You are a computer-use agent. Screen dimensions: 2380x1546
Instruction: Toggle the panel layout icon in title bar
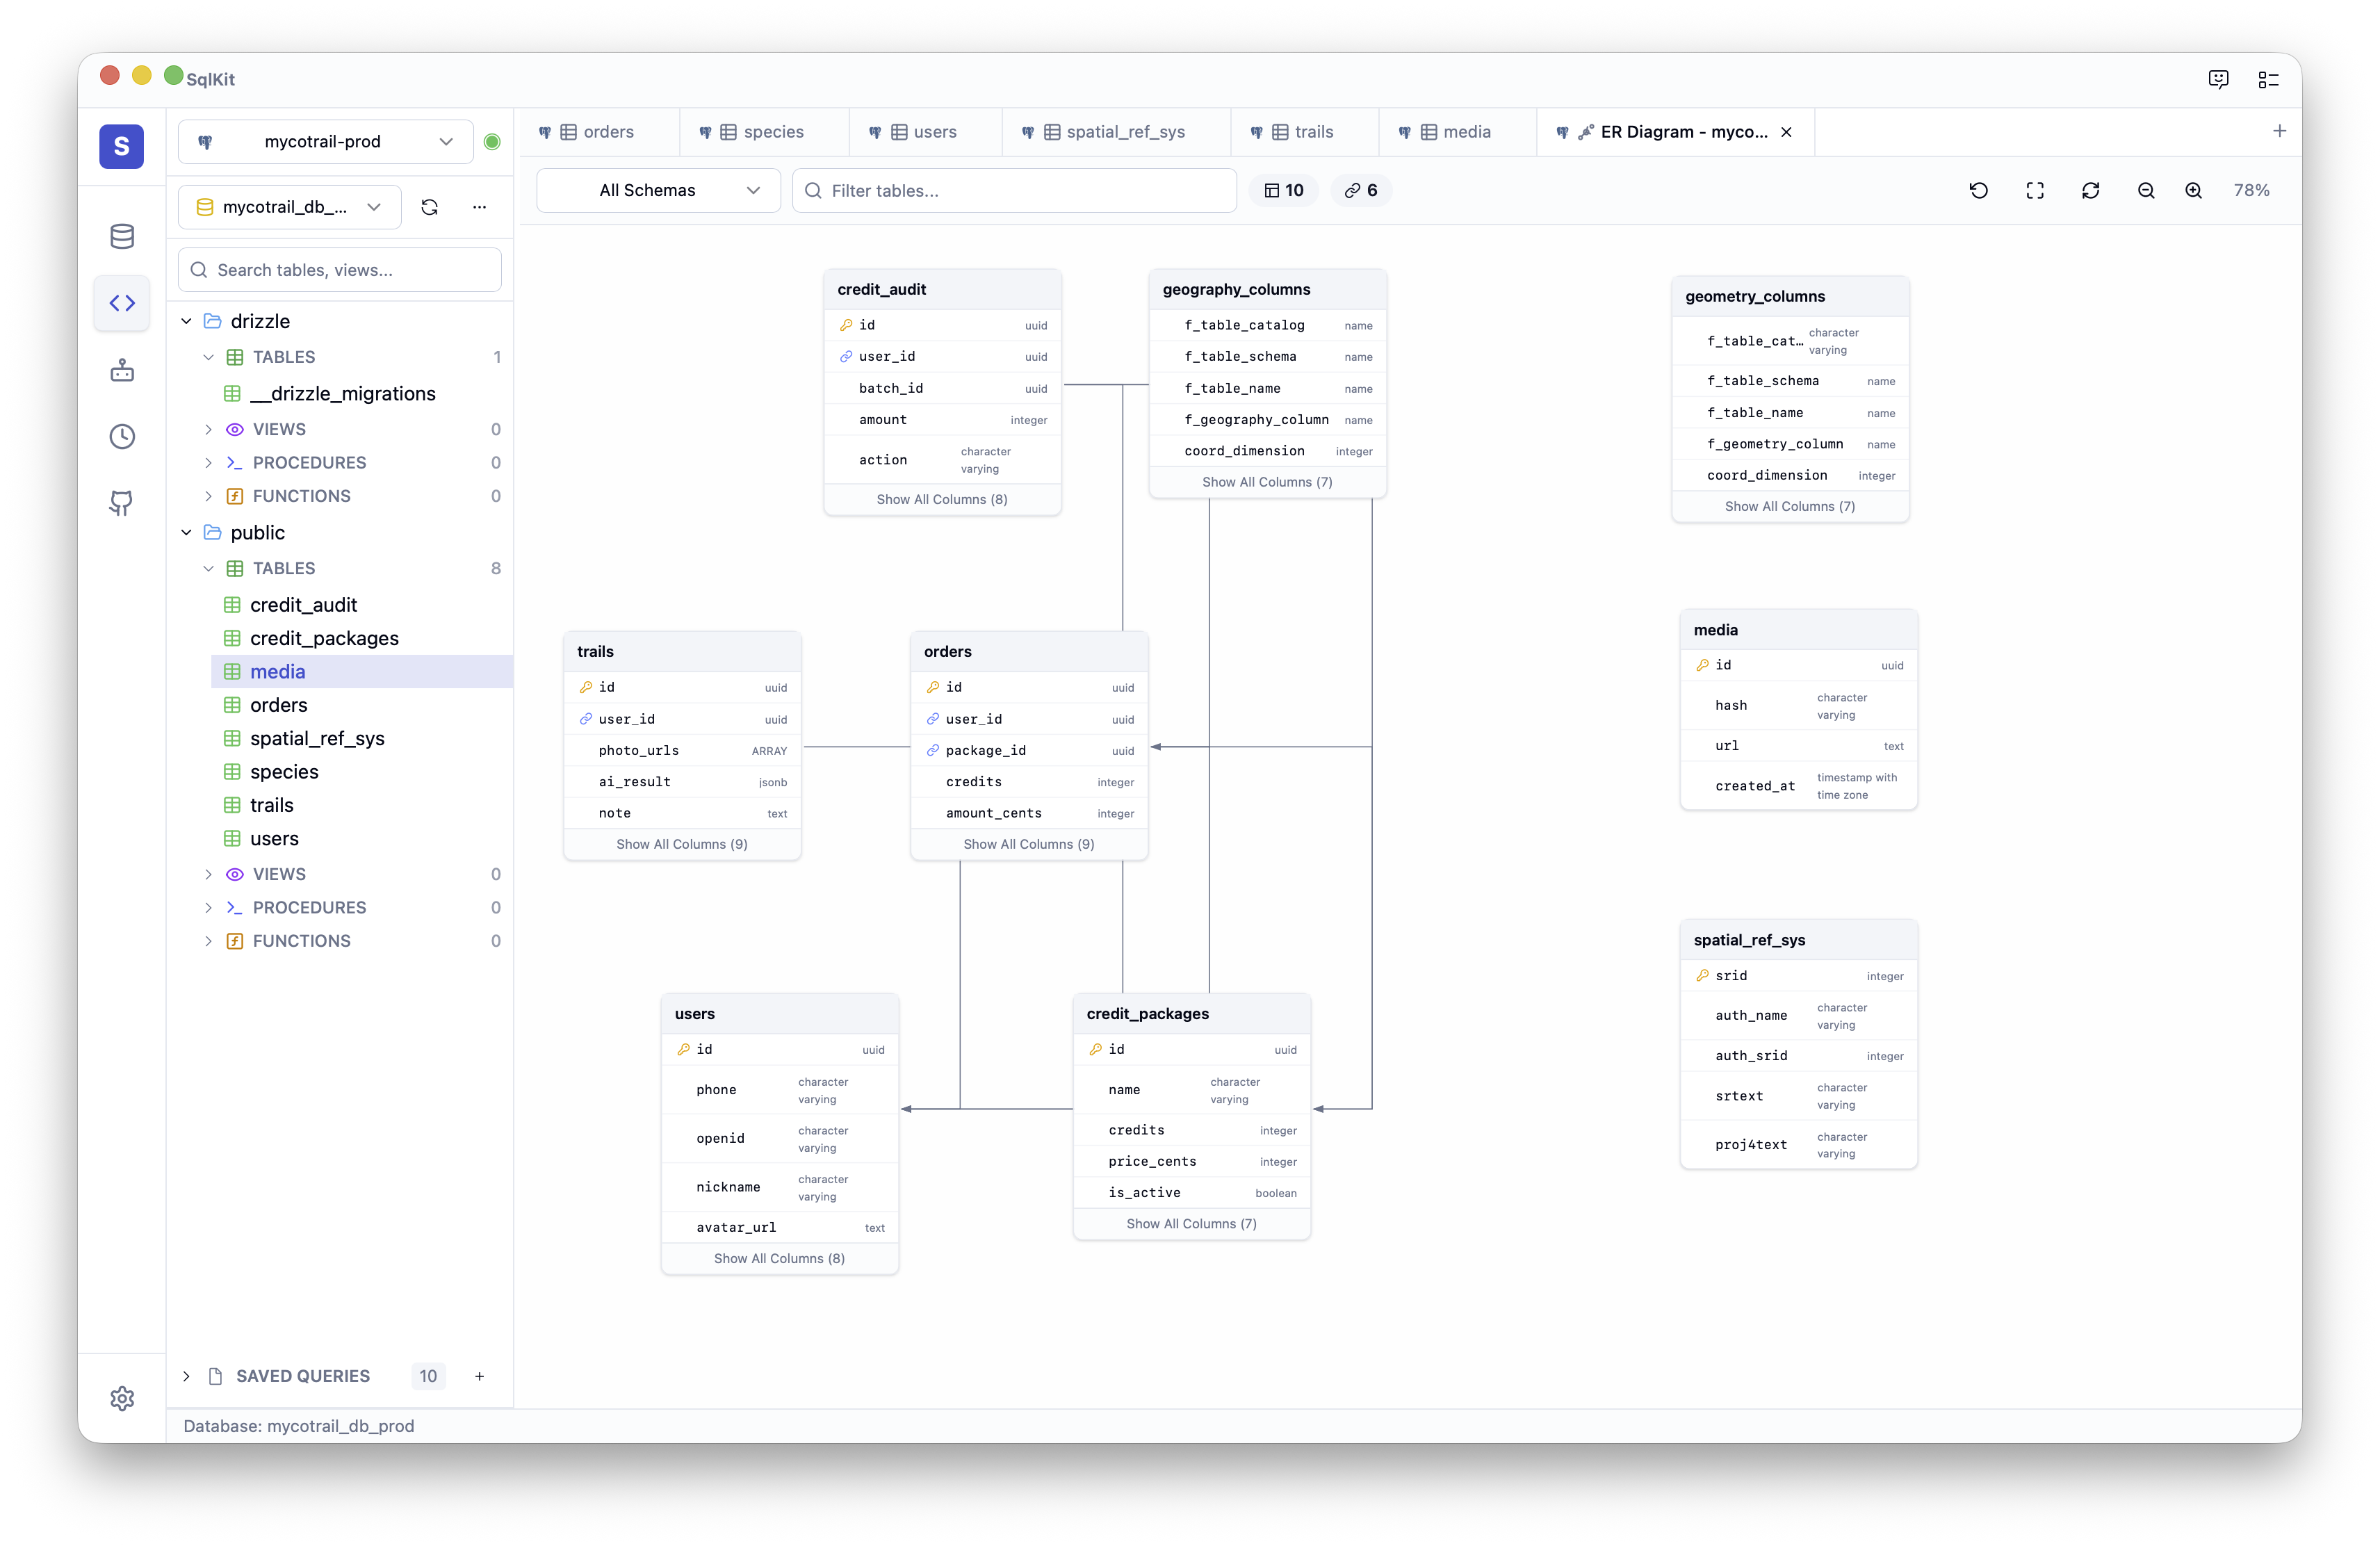point(2268,79)
